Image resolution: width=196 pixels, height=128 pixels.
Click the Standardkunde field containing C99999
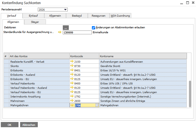point(77,32)
